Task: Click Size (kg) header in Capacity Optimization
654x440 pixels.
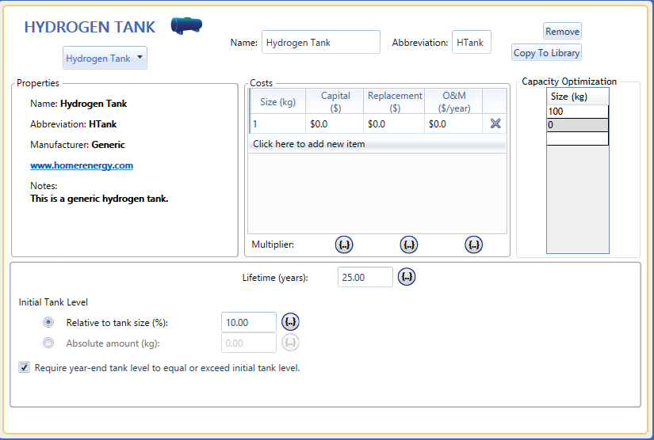Action: 578,97
